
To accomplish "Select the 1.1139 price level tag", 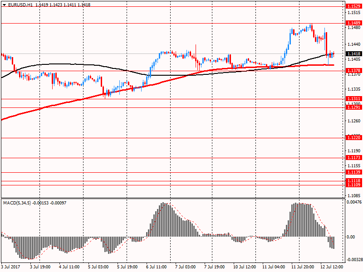I will click(x=353, y=172).
